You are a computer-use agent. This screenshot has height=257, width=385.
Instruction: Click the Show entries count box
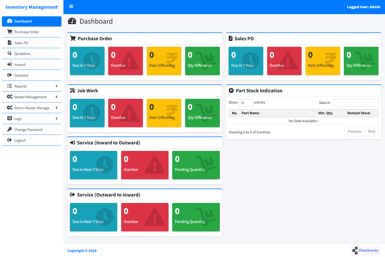[x=245, y=102]
